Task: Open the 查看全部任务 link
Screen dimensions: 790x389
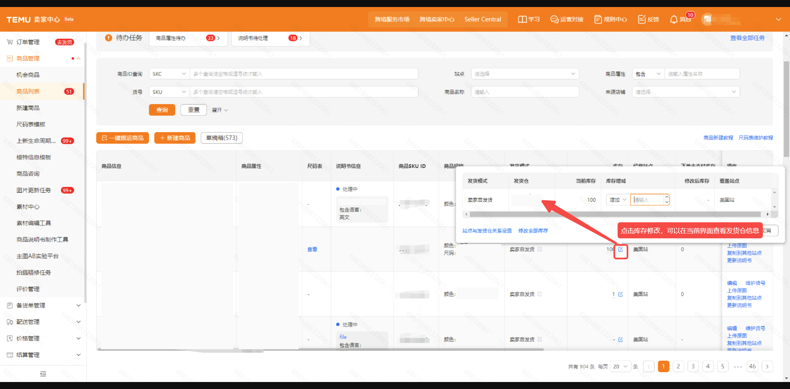Action: tap(747, 38)
